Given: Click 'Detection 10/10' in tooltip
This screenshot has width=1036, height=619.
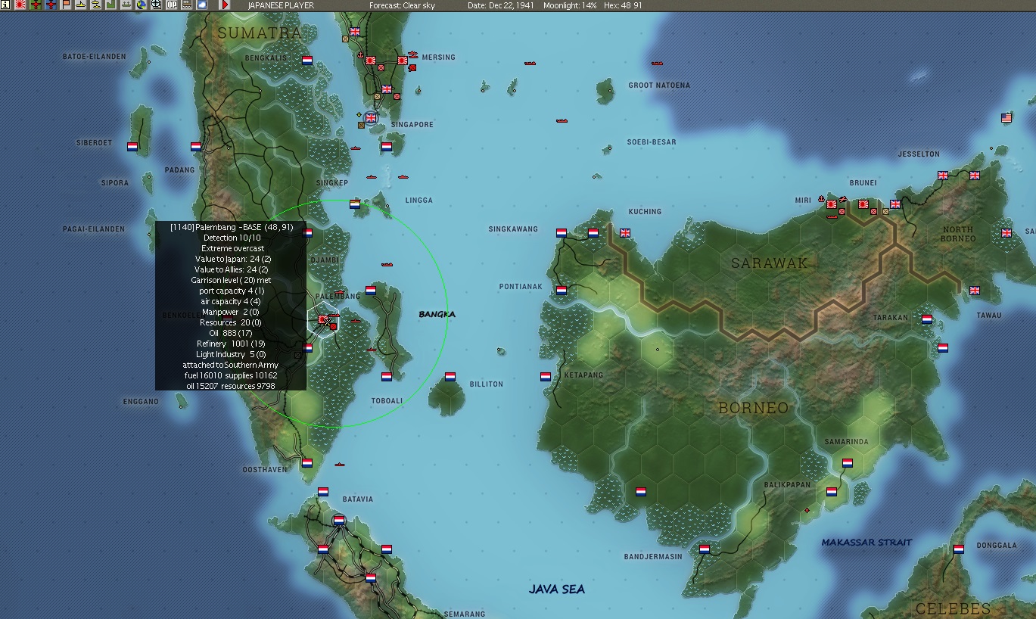Looking at the screenshot, I should pyautogui.click(x=231, y=238).
